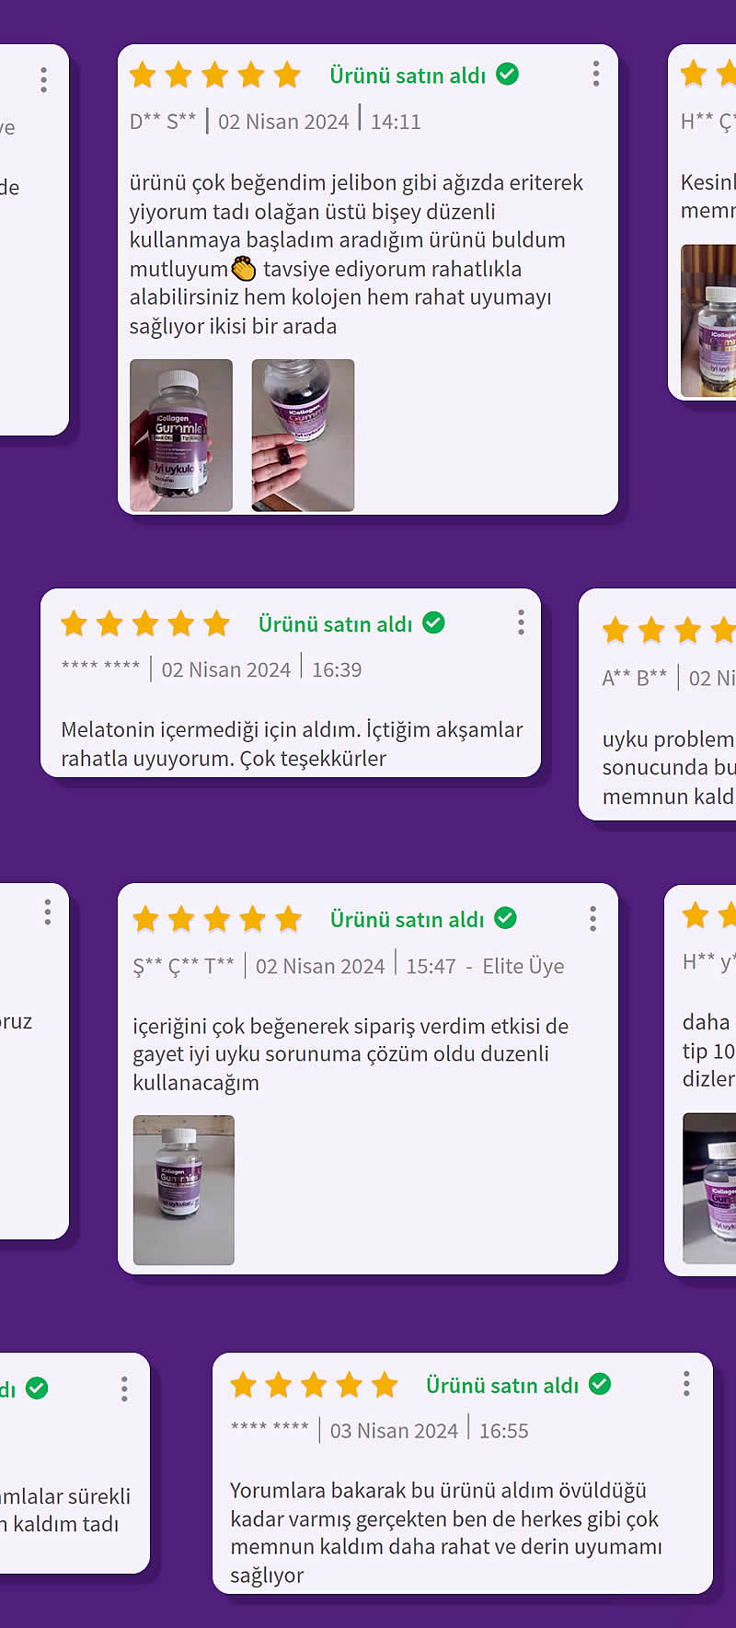Click kebab menu on bottom-left partial card
Viewport: 736px width, 1628px height.
click(x=124, y=1389)
